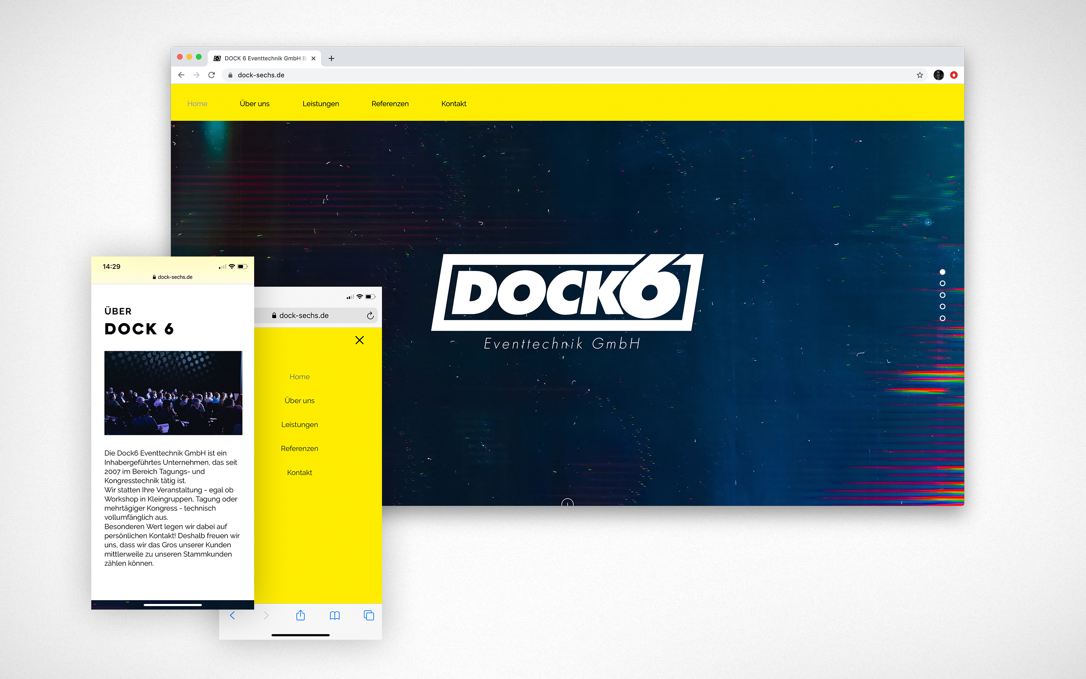Image resolution: width=1086 pixels, height=679 pixels.
Task: Open the user profile avatar icon
Action: (938, 75)
